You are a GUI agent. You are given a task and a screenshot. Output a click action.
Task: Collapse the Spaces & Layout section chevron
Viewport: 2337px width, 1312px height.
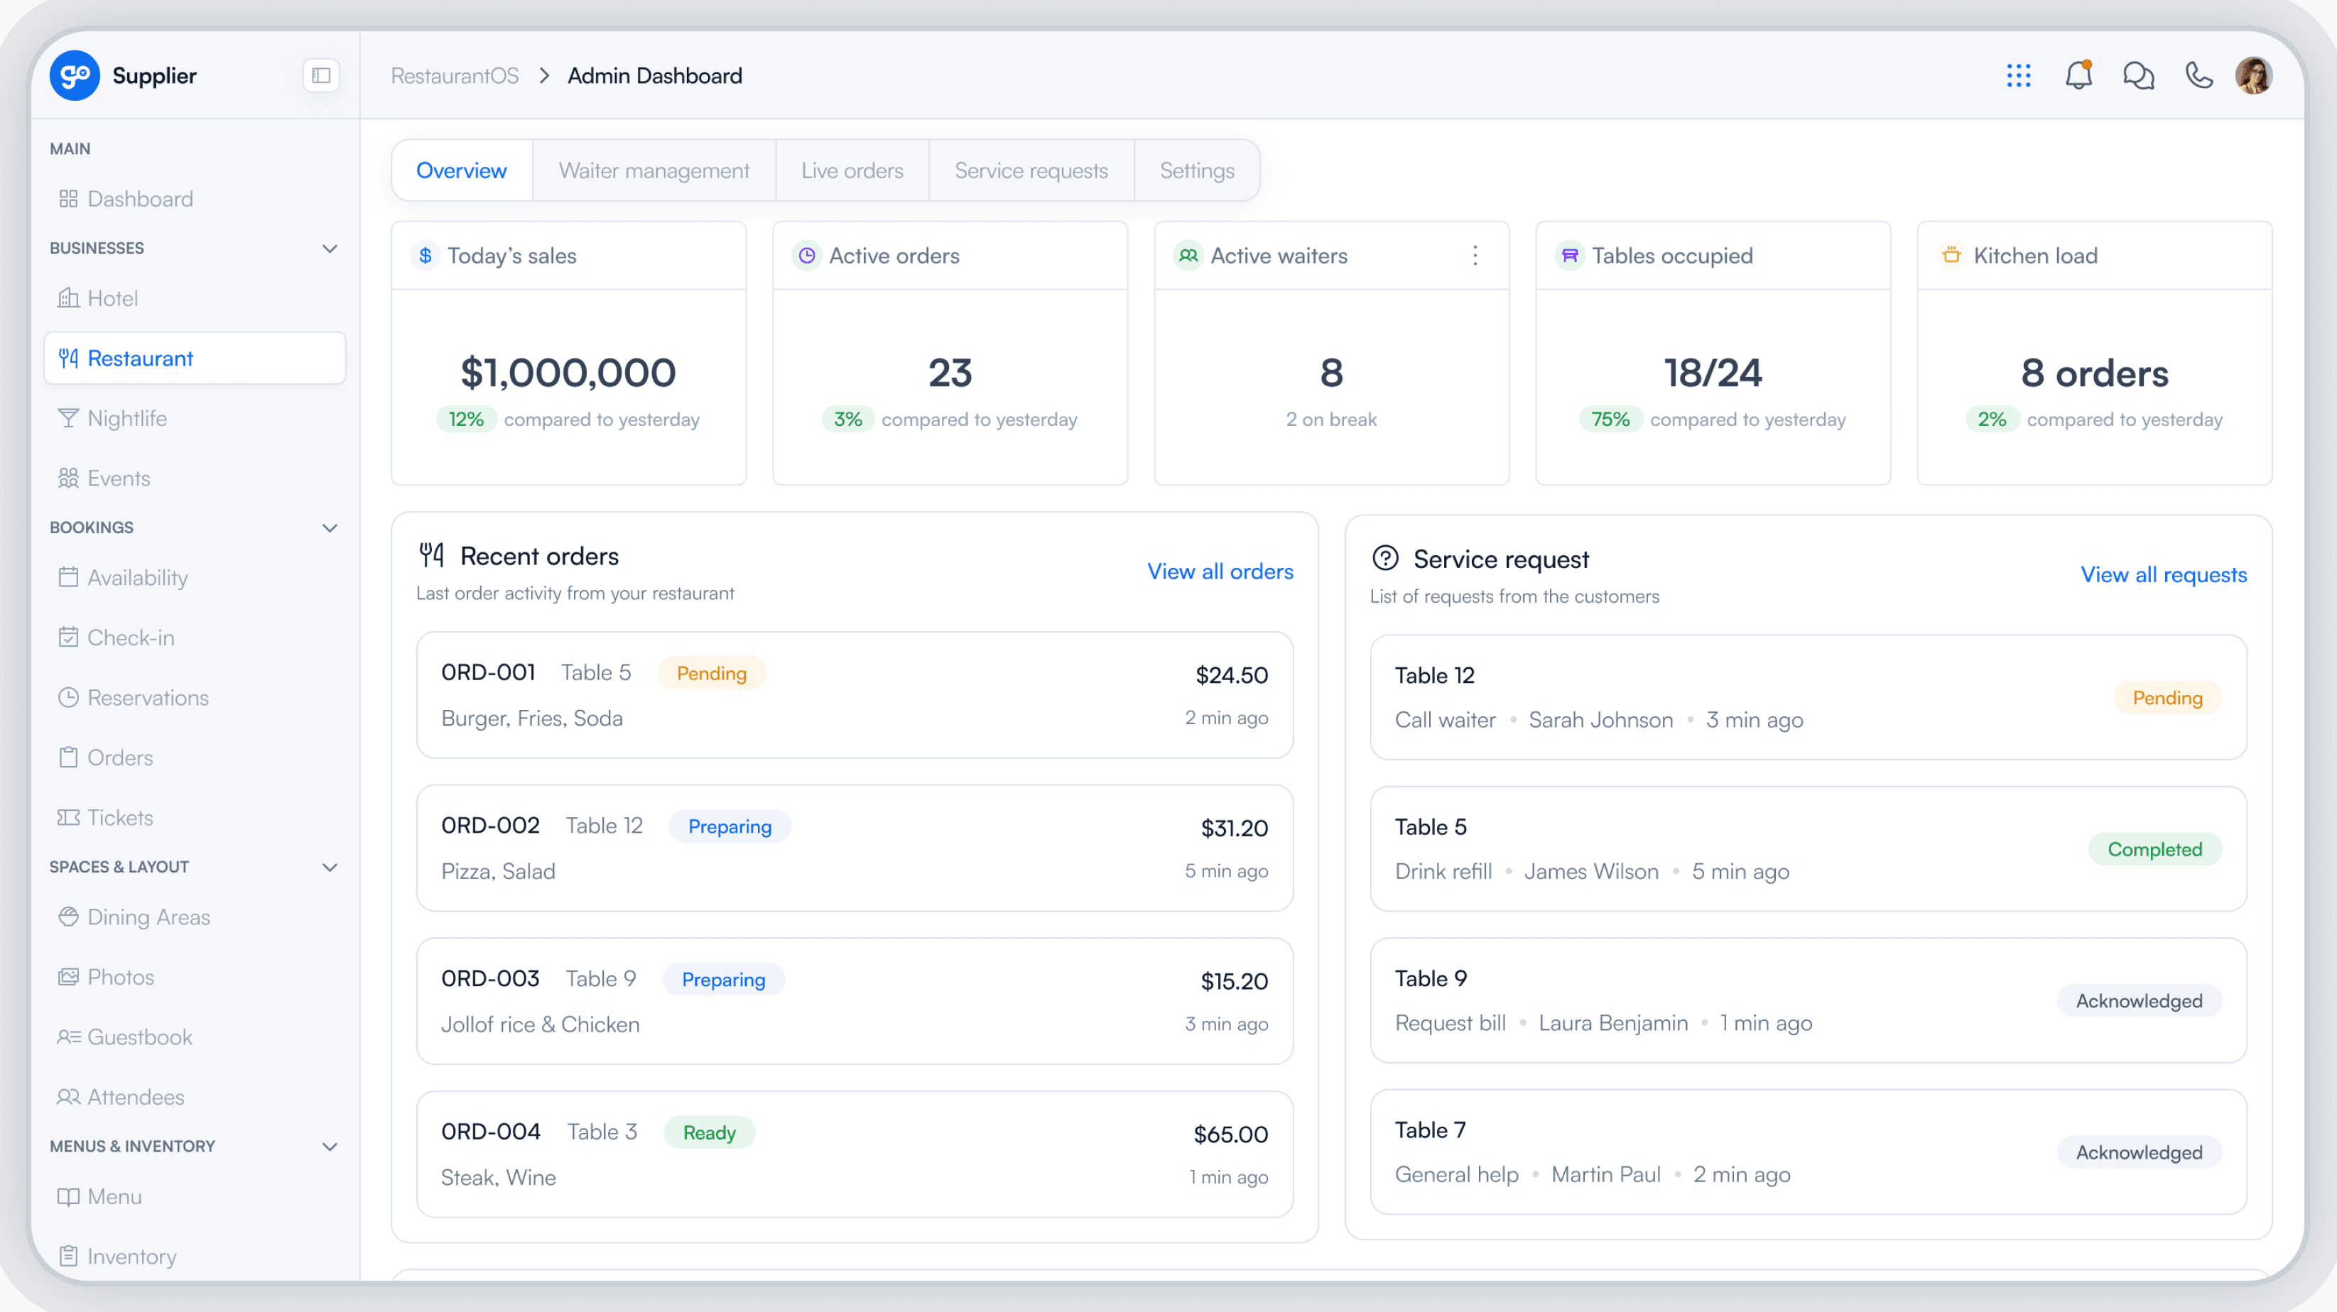330,867
